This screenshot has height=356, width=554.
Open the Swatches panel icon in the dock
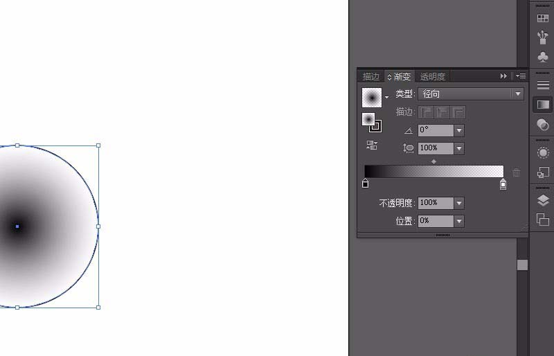pos(543,18)
